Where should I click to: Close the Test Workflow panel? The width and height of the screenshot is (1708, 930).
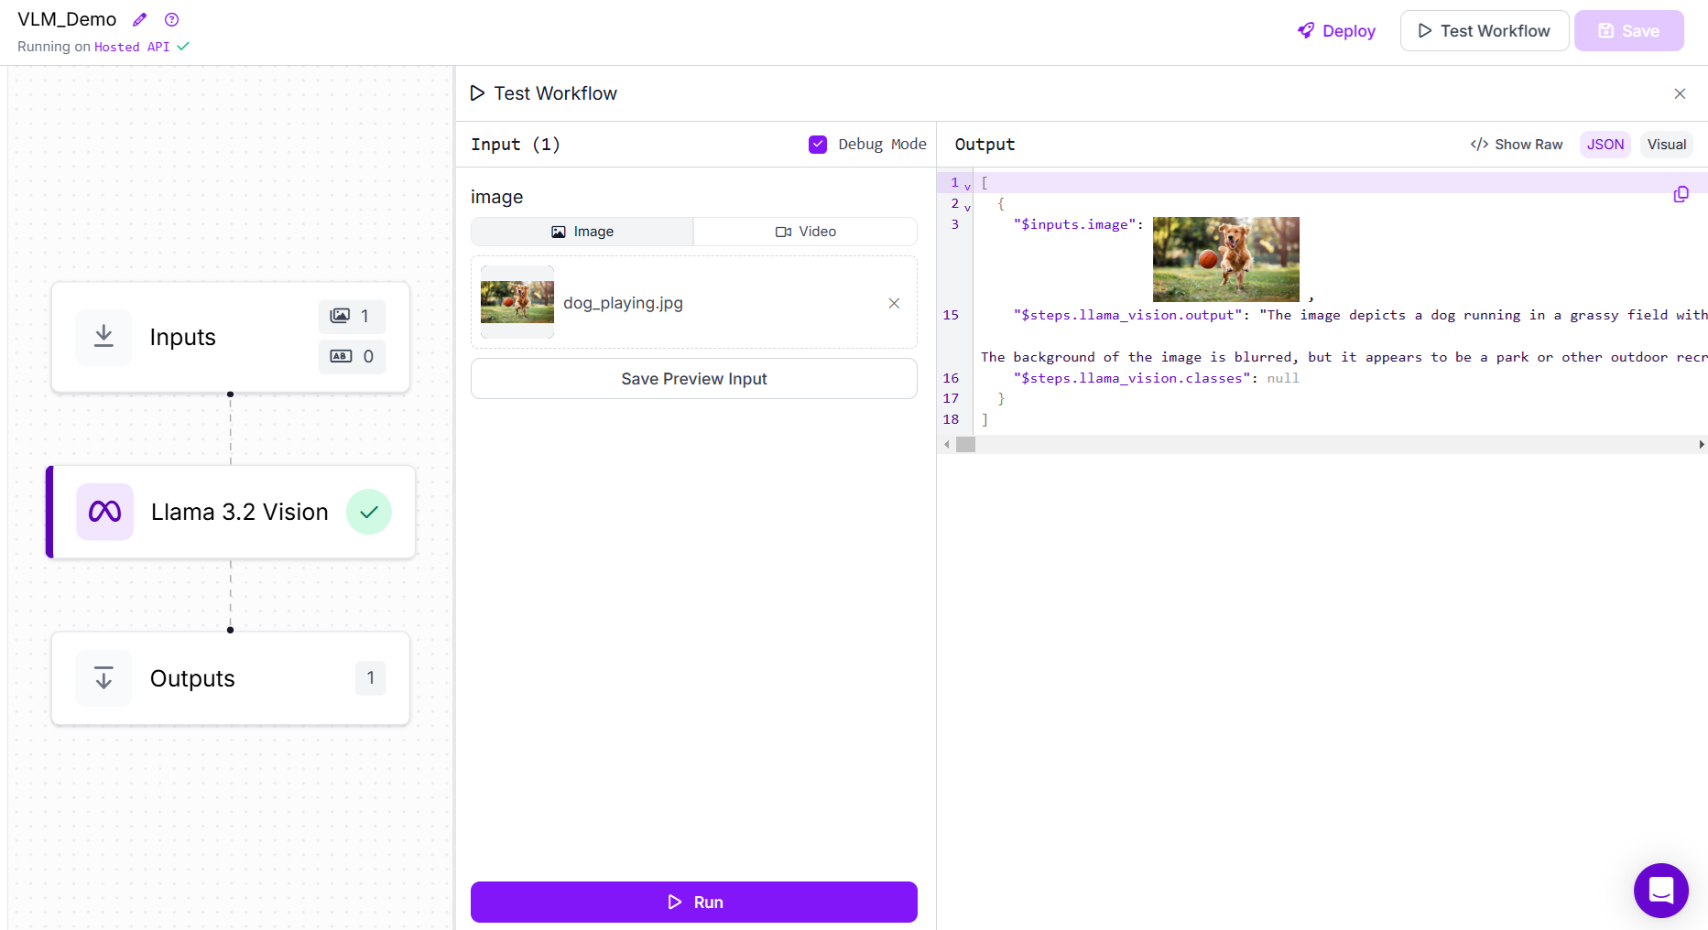[1680, 93]
